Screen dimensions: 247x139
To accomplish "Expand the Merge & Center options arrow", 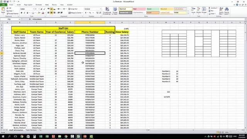I will click(x=82, y=13).
